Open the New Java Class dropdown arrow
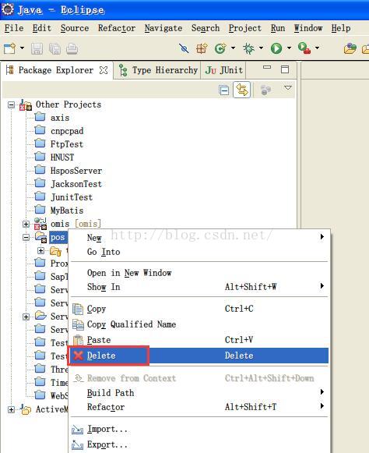 point(233,48)
